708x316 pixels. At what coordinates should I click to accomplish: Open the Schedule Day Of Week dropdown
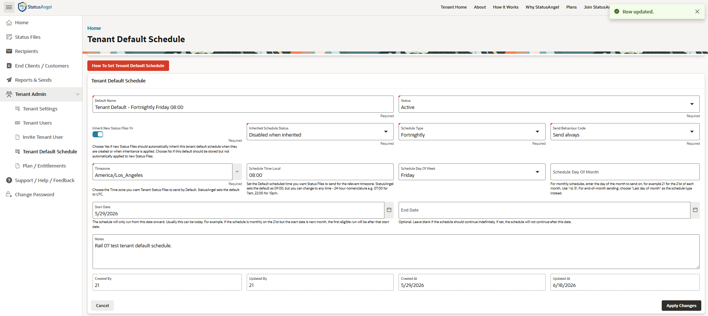tap(472, 172)
